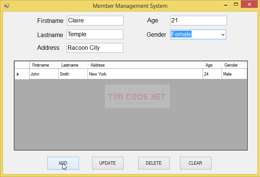This screenshot has width=260, height=177.
Task: Click the UPDATE button
Action: click(x=108, y=163)
